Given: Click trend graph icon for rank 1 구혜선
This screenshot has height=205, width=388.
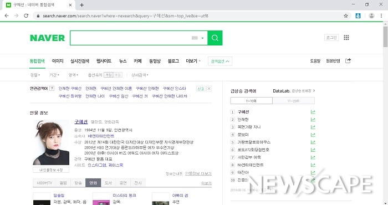Looking at the screenshot, I should [x=313, y=112].
